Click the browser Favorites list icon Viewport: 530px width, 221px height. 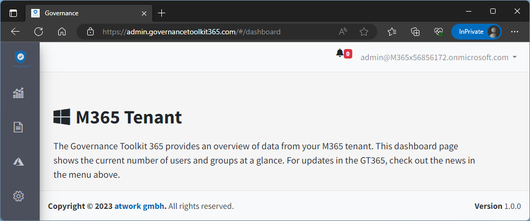pyautogui.click(x=392, y=32)
